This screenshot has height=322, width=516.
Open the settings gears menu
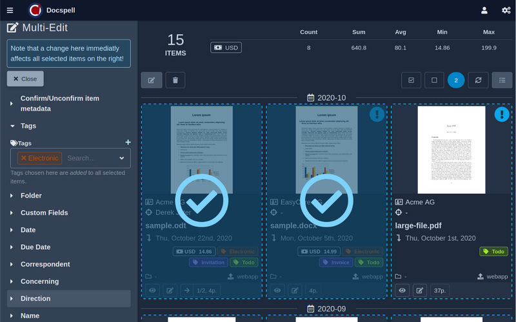coord(506,10)
